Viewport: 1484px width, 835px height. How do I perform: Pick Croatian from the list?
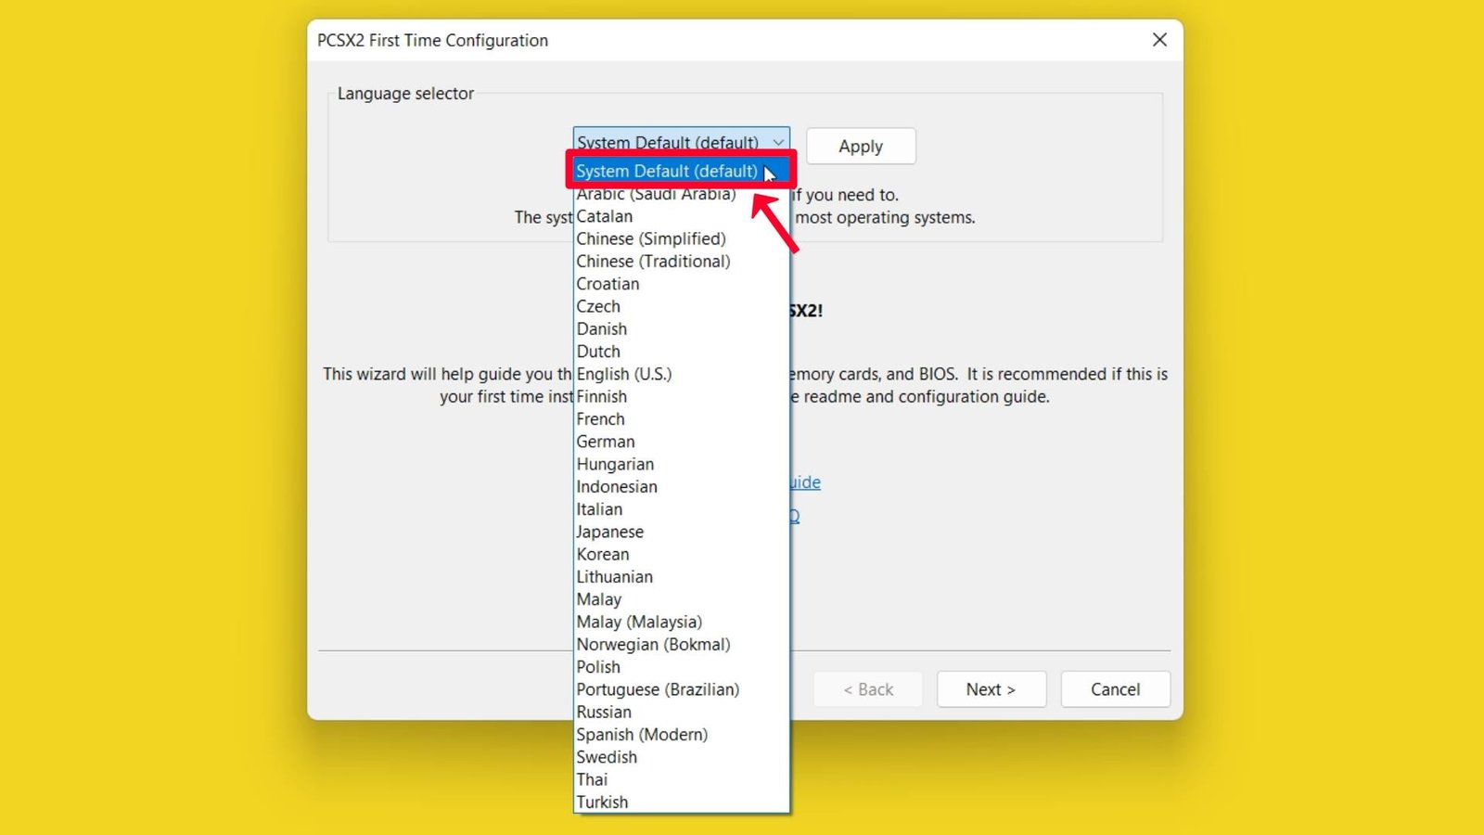click(x=682, y=284)
